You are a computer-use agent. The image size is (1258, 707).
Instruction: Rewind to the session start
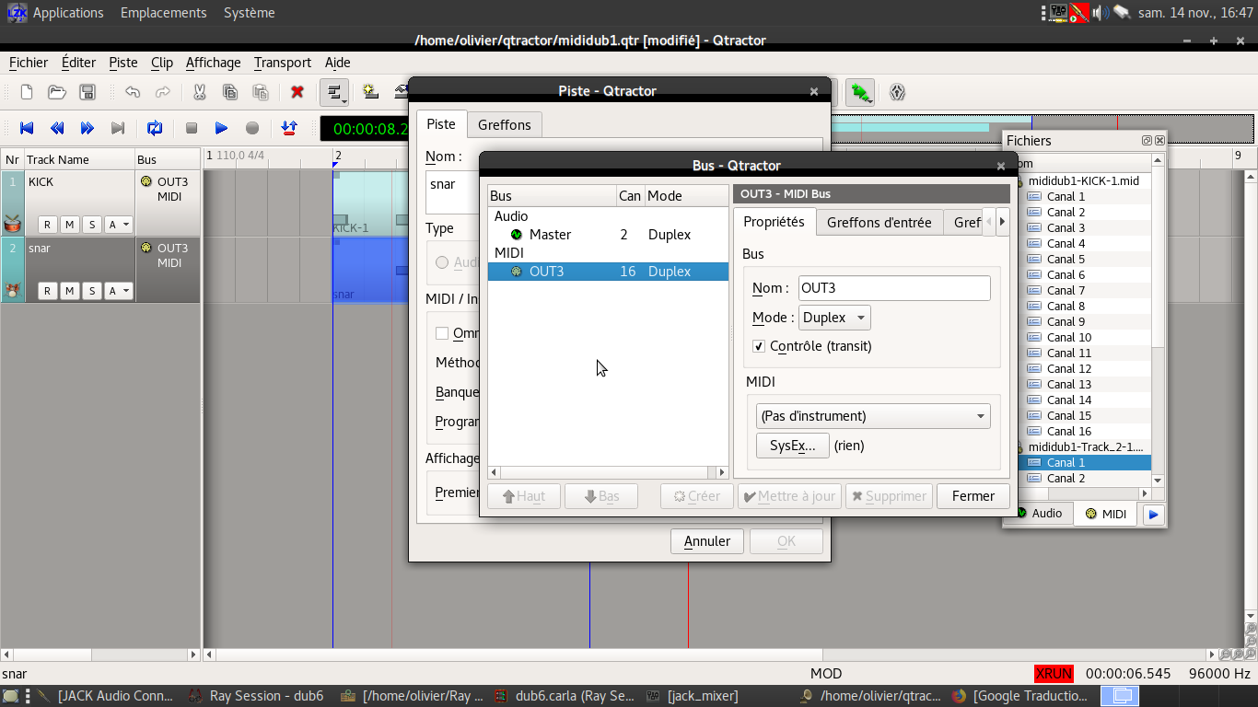click(x=27, y=128)
